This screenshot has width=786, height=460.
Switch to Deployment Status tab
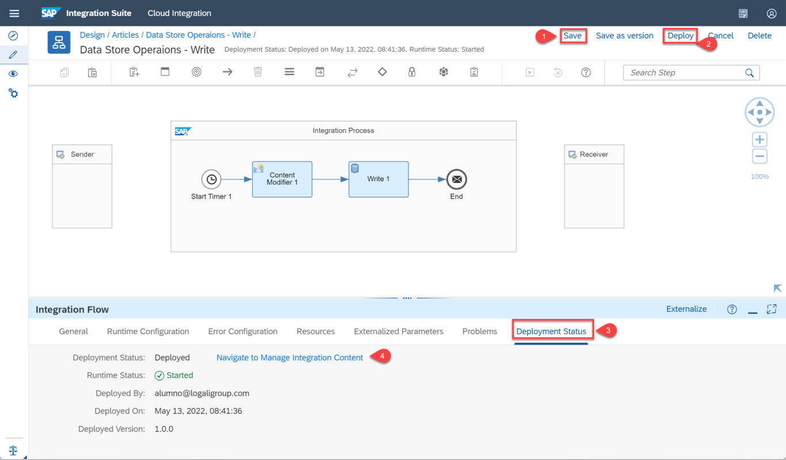pyautogui.click(x=551, y=331)
